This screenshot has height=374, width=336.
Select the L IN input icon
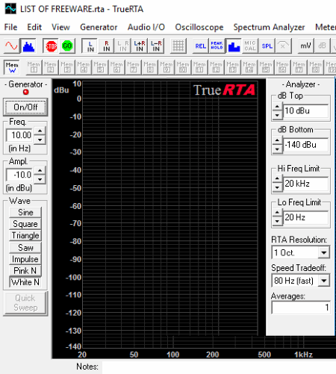90,46
